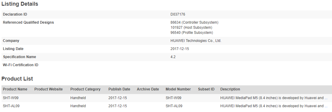This screenshot has width=332, height=112.
Task: Select the SHT-W09 product name cell
Action: (11, 98)
